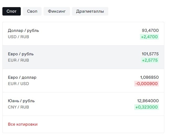The height and width of the screenshot is (138, 169).
Task: Select the Евро / рубль row
Action: click(83, 57)
